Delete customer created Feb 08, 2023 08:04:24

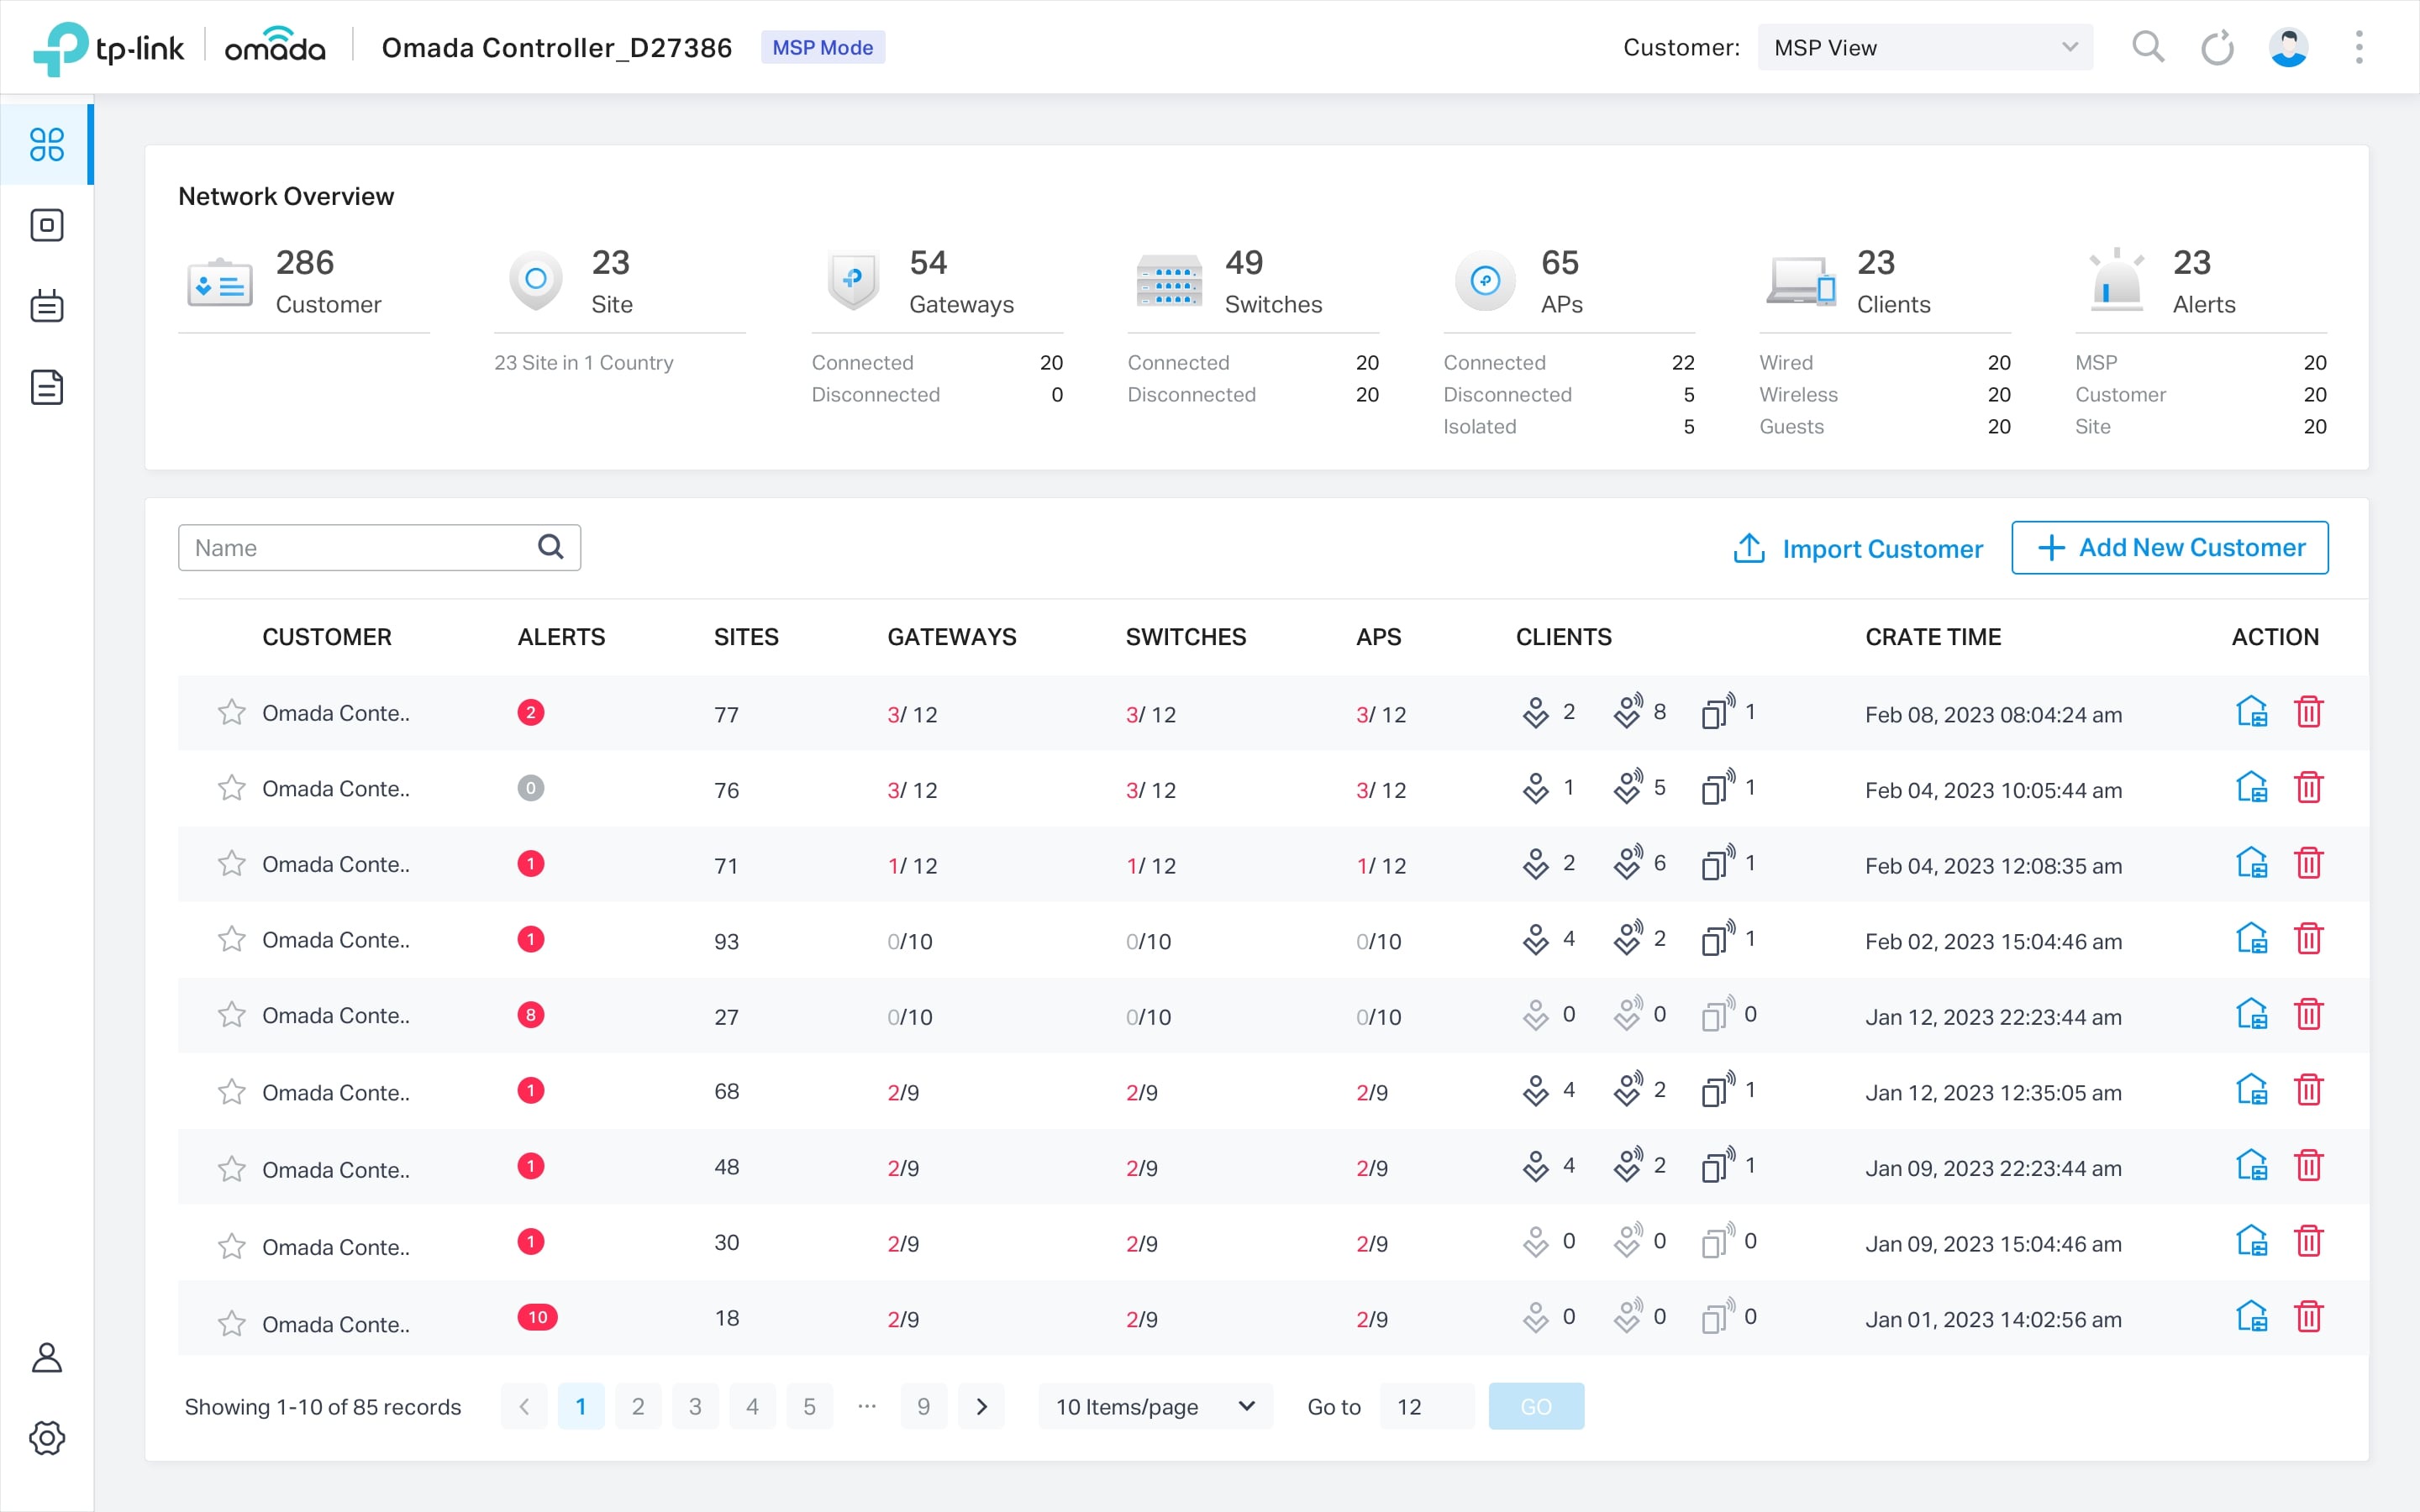pos(2309,712)
